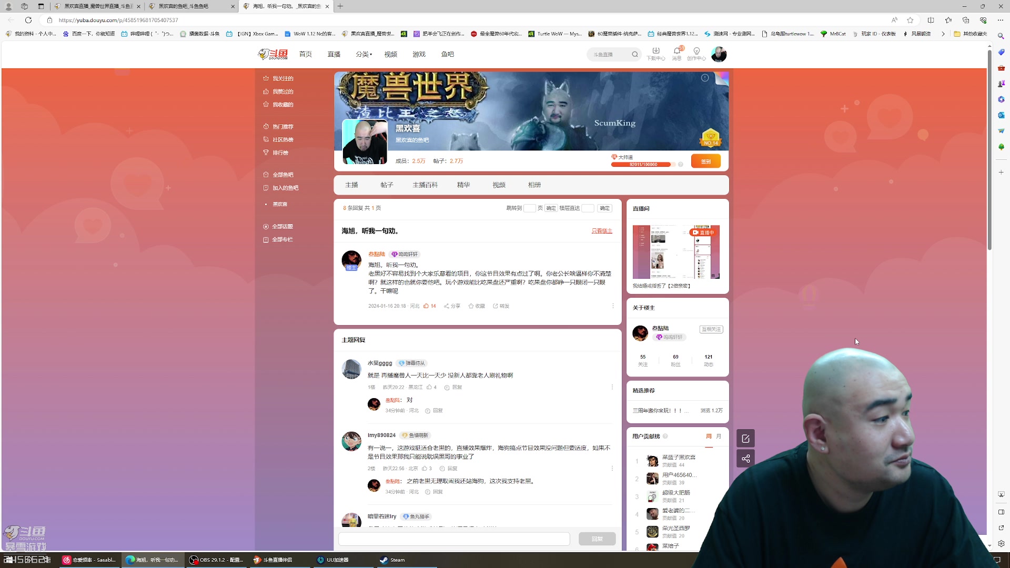Click the 分享 share icon under post

click(447, 306)
